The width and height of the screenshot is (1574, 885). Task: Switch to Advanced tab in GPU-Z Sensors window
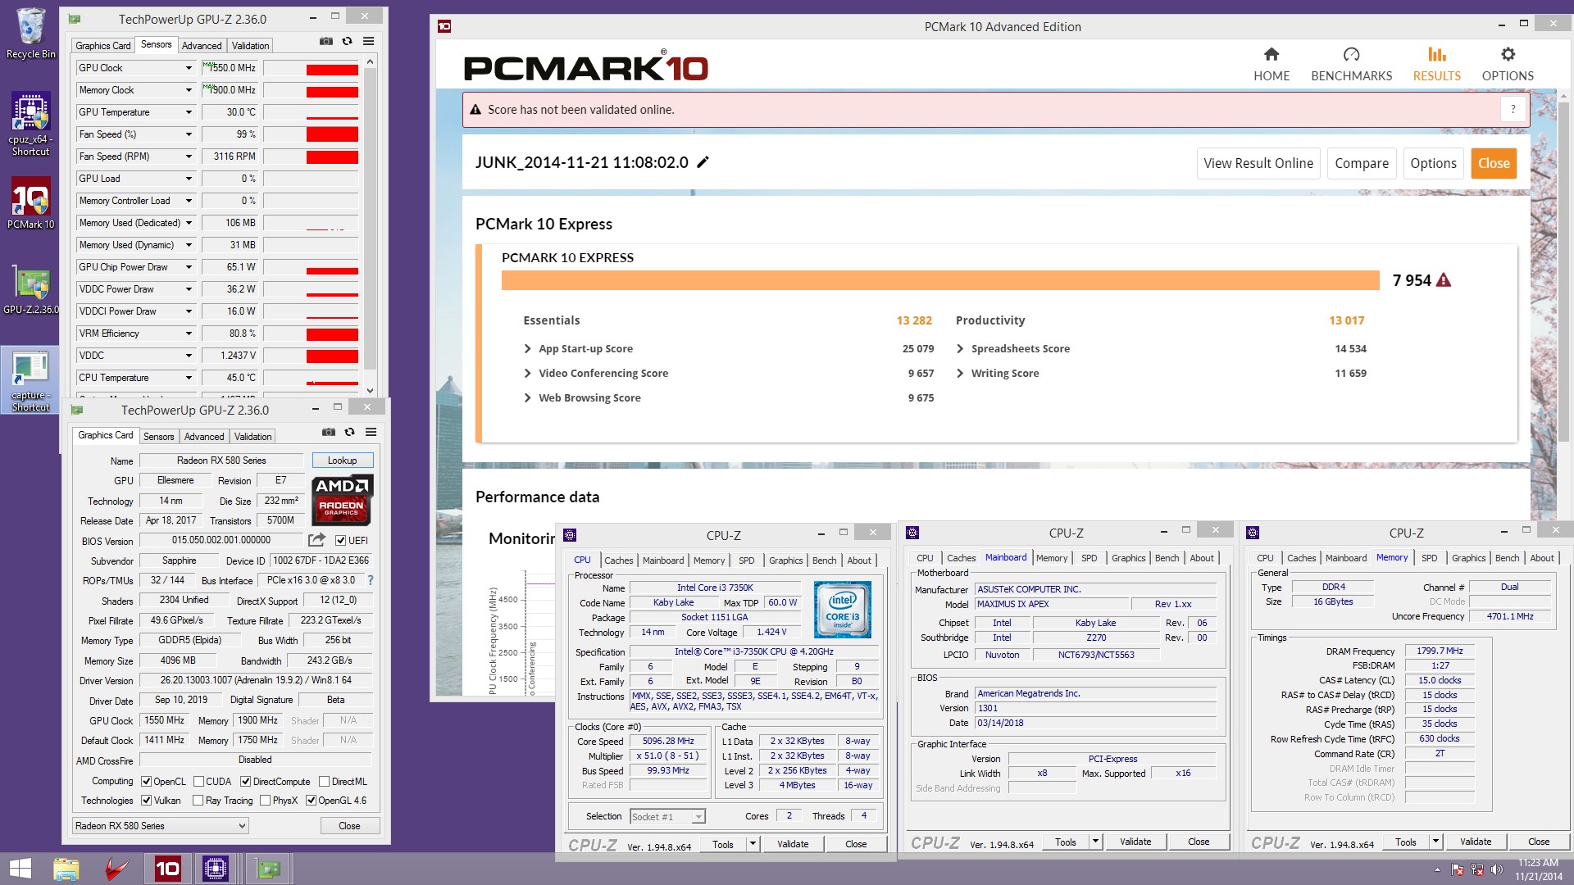point(202,46)
